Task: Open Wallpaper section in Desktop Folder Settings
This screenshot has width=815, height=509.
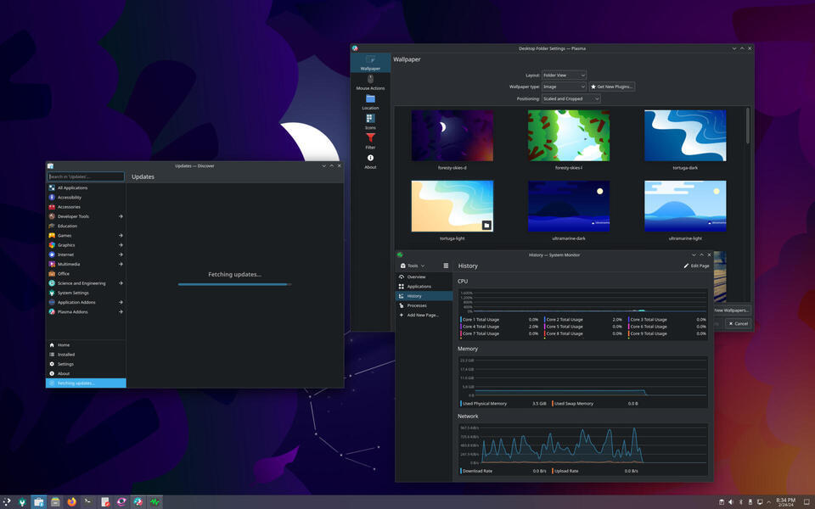Action: coord(370,62)
